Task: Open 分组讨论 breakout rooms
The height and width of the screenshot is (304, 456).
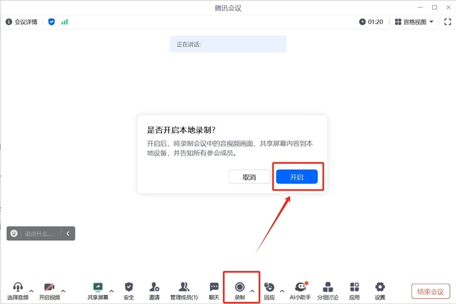Action: (x=328, y=291)
